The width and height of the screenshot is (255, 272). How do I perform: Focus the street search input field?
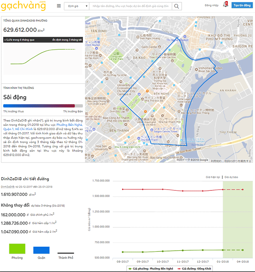[130, 6]
